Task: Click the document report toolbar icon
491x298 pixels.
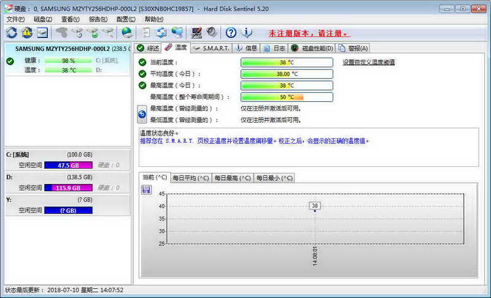Action: pos(146,32)
